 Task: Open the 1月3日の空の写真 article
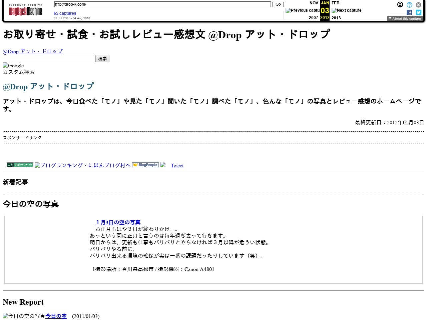click(118, 222)
